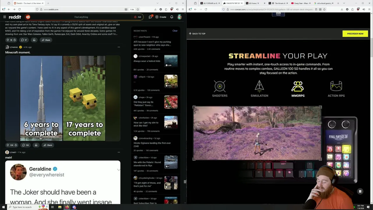Pause the Corsair page video
Image resolution: width=373 pixels, height=210 pixels.
(x=360, y=191)
